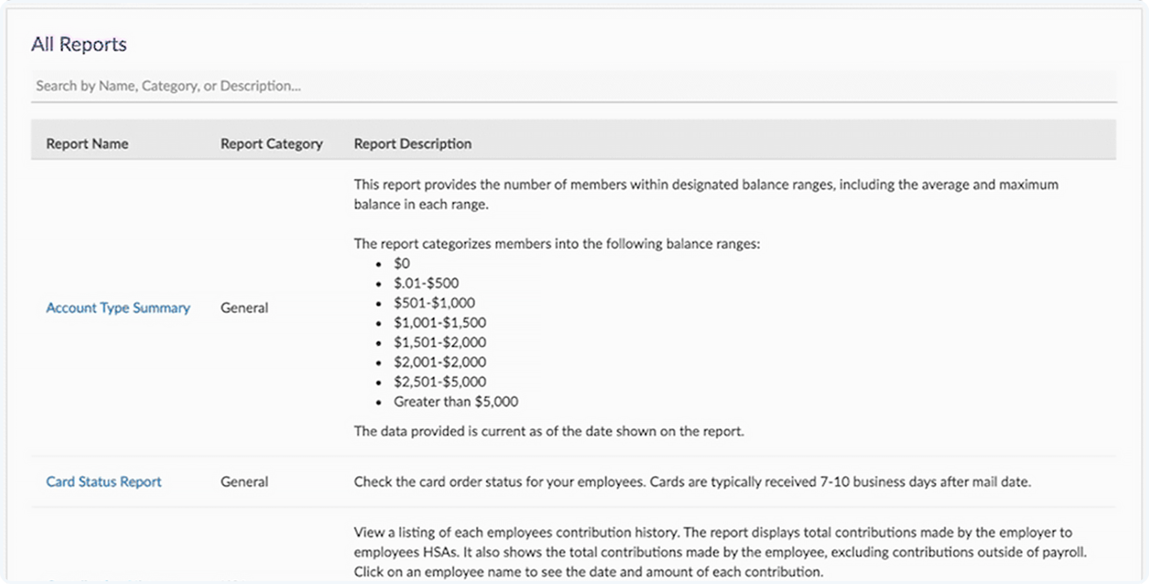Click the Greater than $5,000 bullet
This screenshot has width=1149, height=584.
point(455,402)
